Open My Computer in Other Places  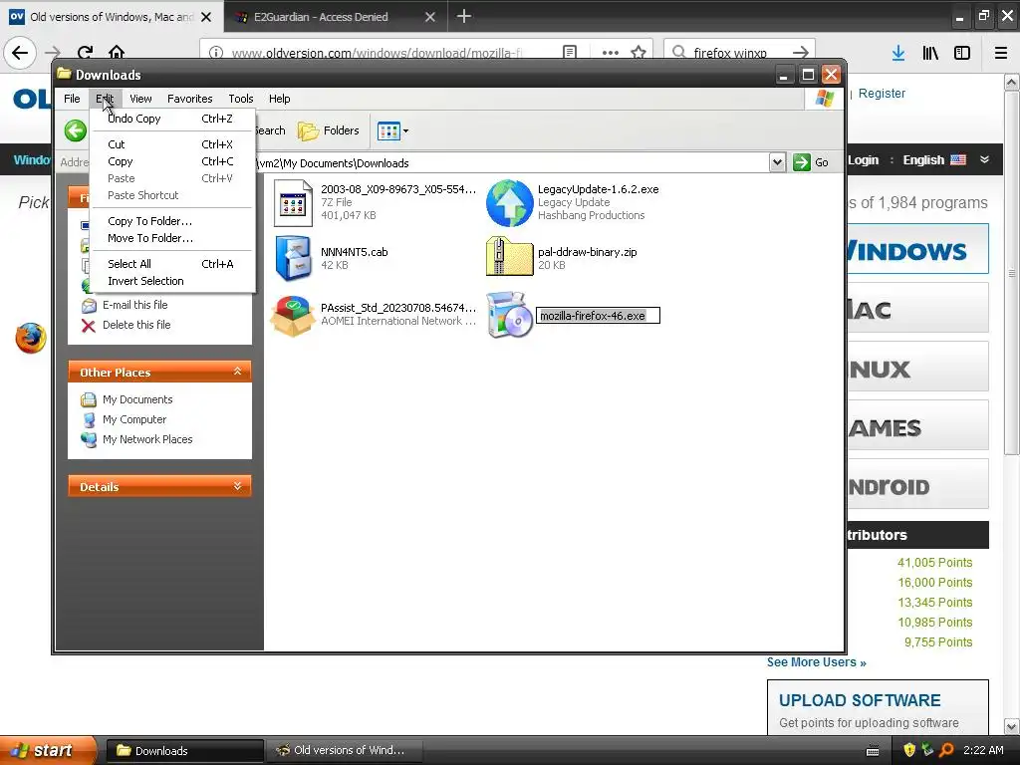coord(134,419)
